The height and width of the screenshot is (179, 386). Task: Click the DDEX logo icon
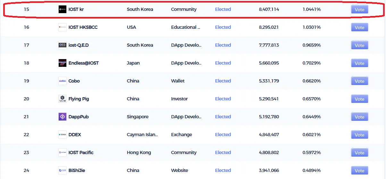point(63,135)
